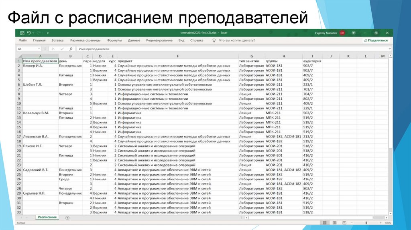Click the fx Insert Function icon
The image size is (411, 230).
[x=71, y=49]
